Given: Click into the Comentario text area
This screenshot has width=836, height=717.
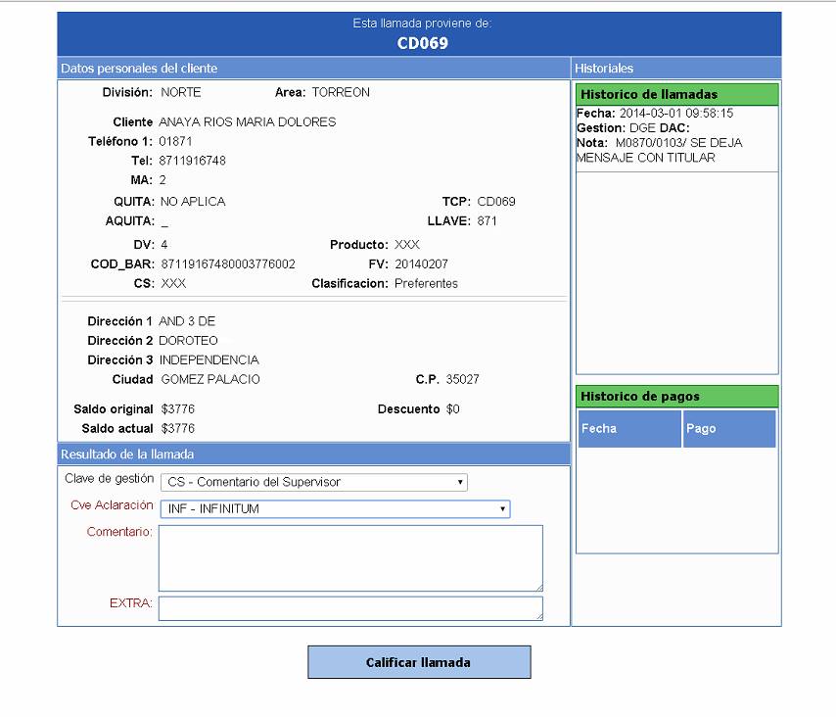Looking at the screenshot, I should click(349, 557).
